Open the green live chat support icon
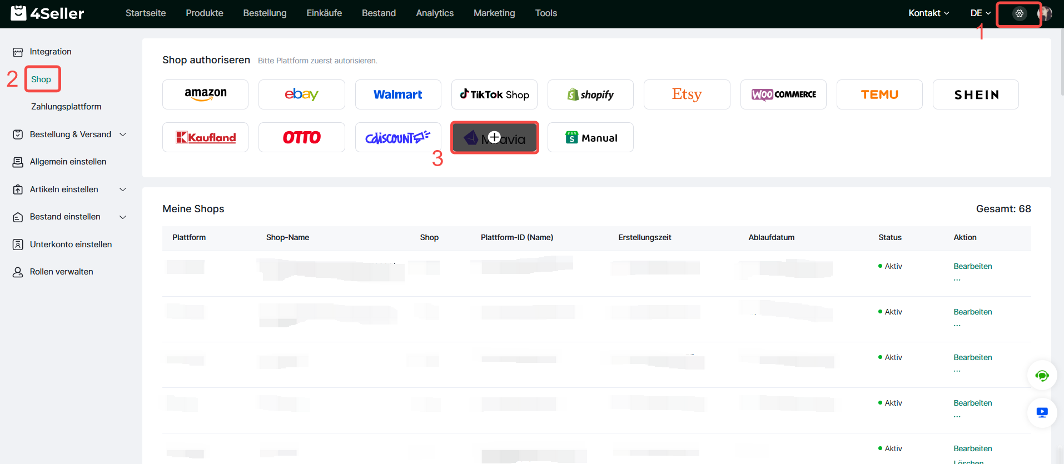Viewport: 1064px width, 464px height. point(1042,376)
